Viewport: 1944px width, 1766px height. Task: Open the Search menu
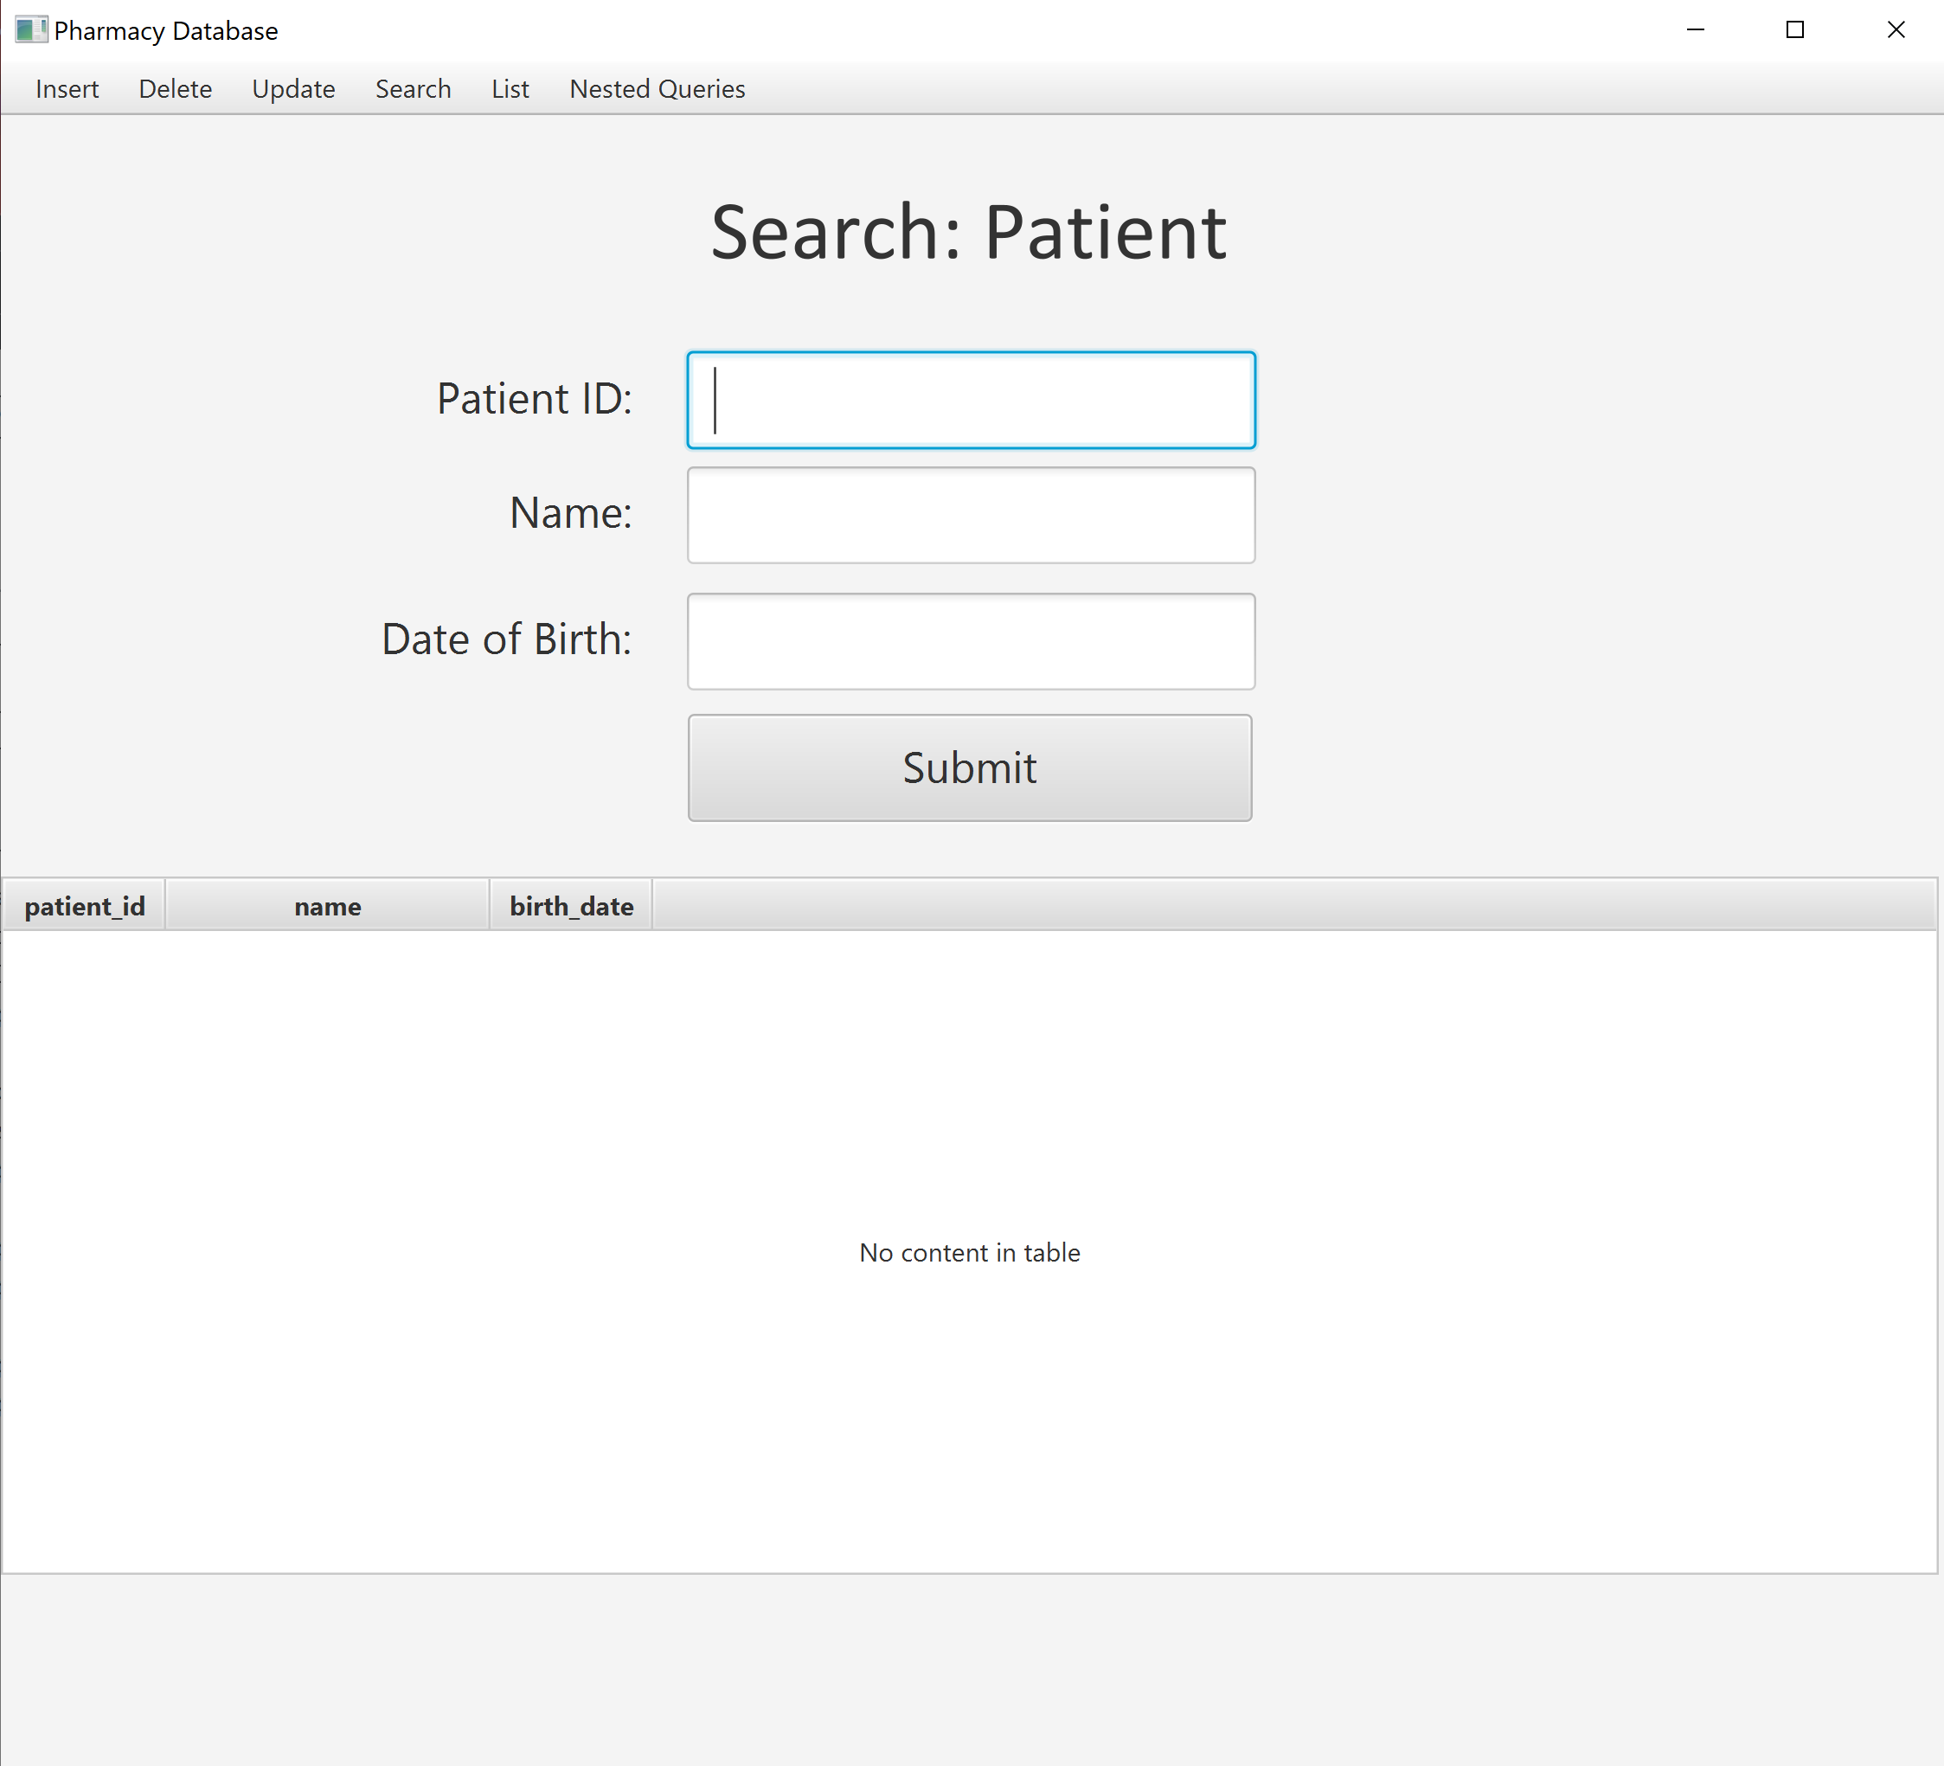click(x=413, y=89)
